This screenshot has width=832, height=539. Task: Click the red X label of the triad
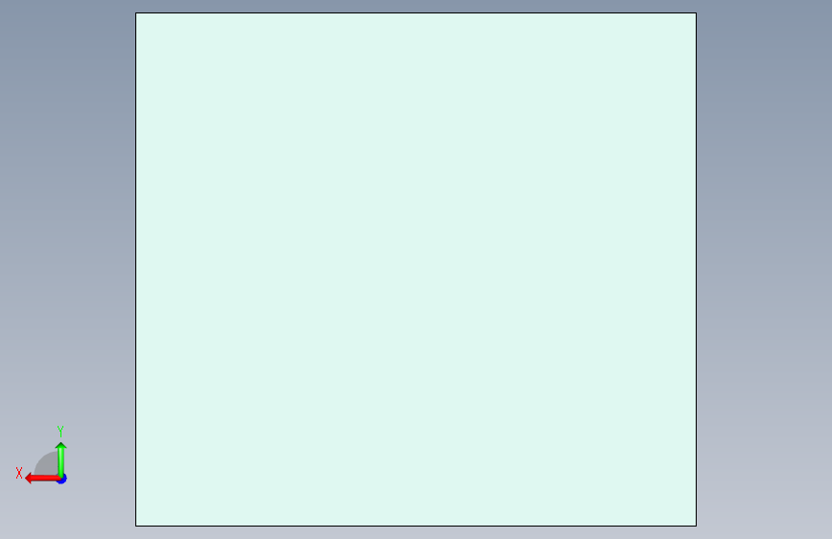coord(19,473)
